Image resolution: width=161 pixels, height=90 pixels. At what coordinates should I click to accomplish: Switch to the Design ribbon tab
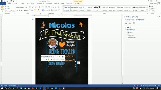click(22, 4)
